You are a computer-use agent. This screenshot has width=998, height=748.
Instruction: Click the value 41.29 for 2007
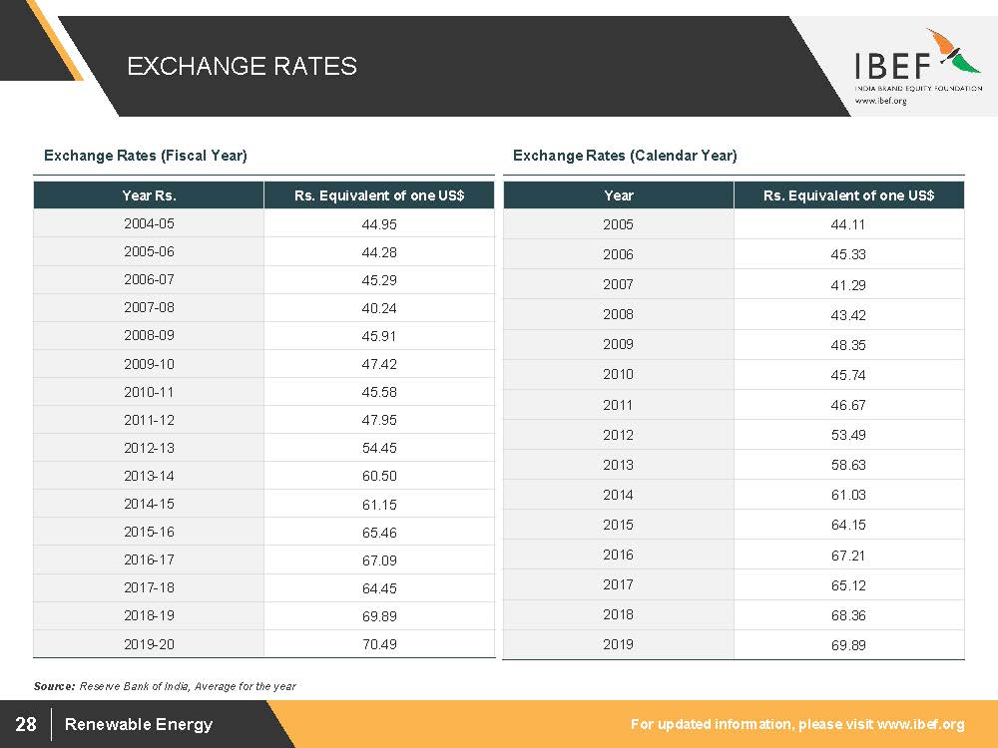click(848, 285)
